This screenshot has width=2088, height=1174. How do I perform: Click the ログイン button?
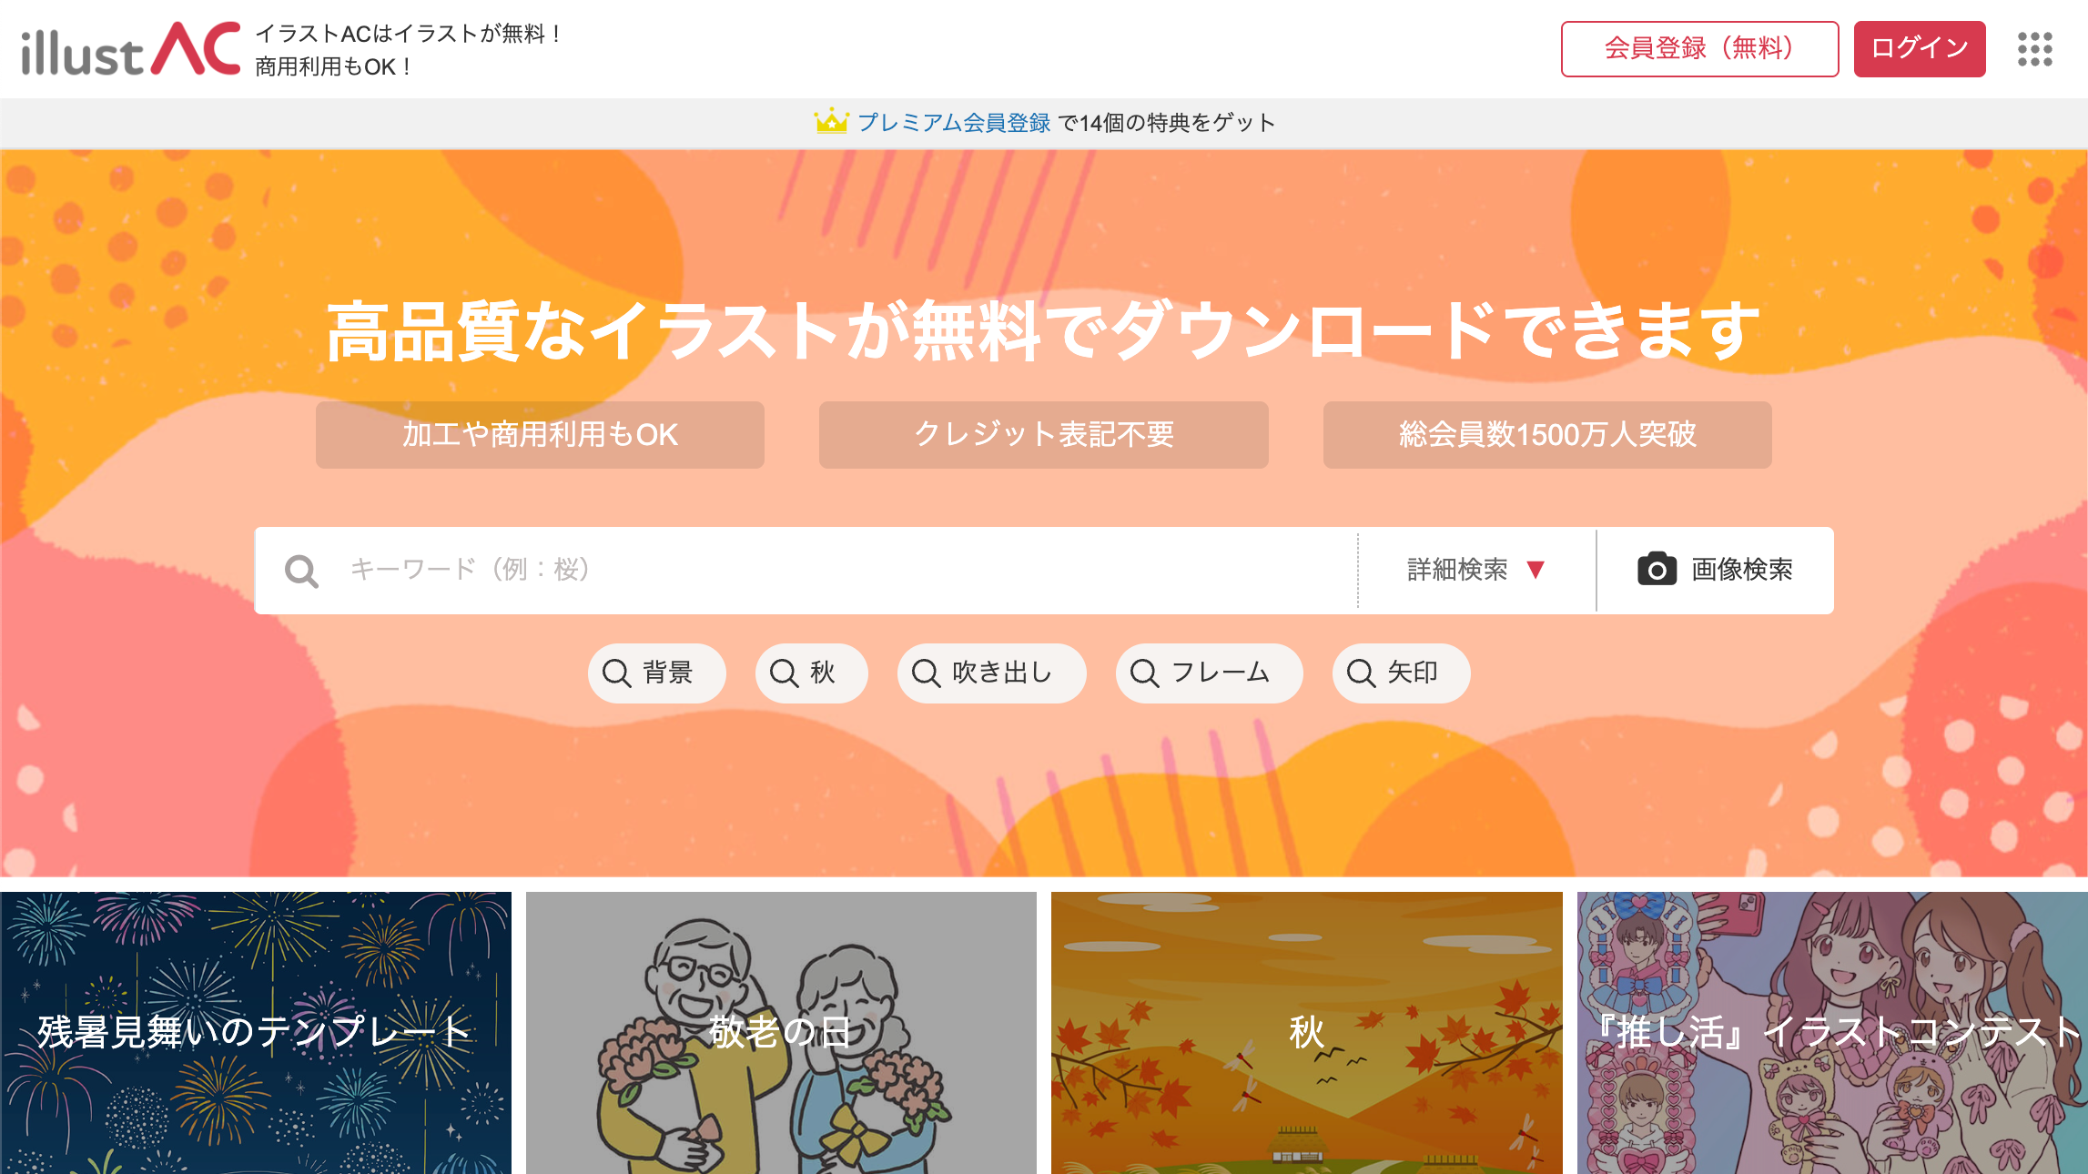[1920, 49]
